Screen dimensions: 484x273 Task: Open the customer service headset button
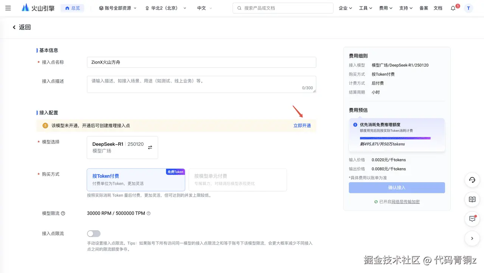tap(472, 180)
